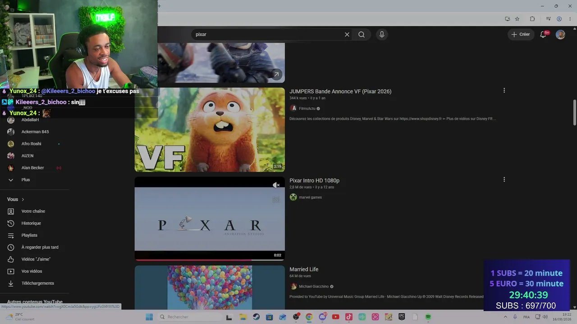Bookmark this page with the star

(x=517, y=19)
